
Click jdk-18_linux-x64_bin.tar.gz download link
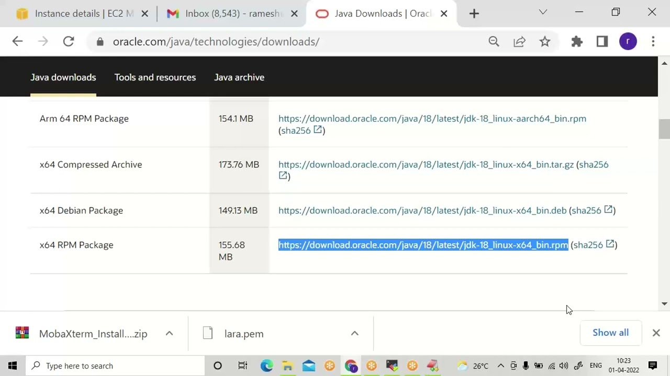(x=426, y=164)
